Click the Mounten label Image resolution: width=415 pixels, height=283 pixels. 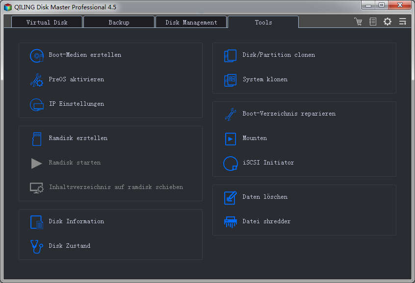(255, 138)
